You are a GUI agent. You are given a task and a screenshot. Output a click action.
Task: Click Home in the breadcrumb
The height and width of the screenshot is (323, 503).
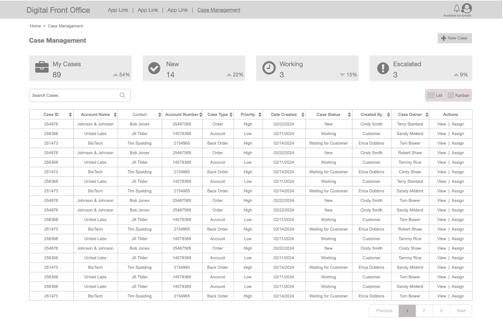[35, 26]
